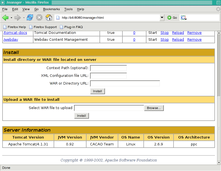The width and height of the screenshot is (221, 171).
Task: Click the Browse... button
Action: (x=154, y=108)
